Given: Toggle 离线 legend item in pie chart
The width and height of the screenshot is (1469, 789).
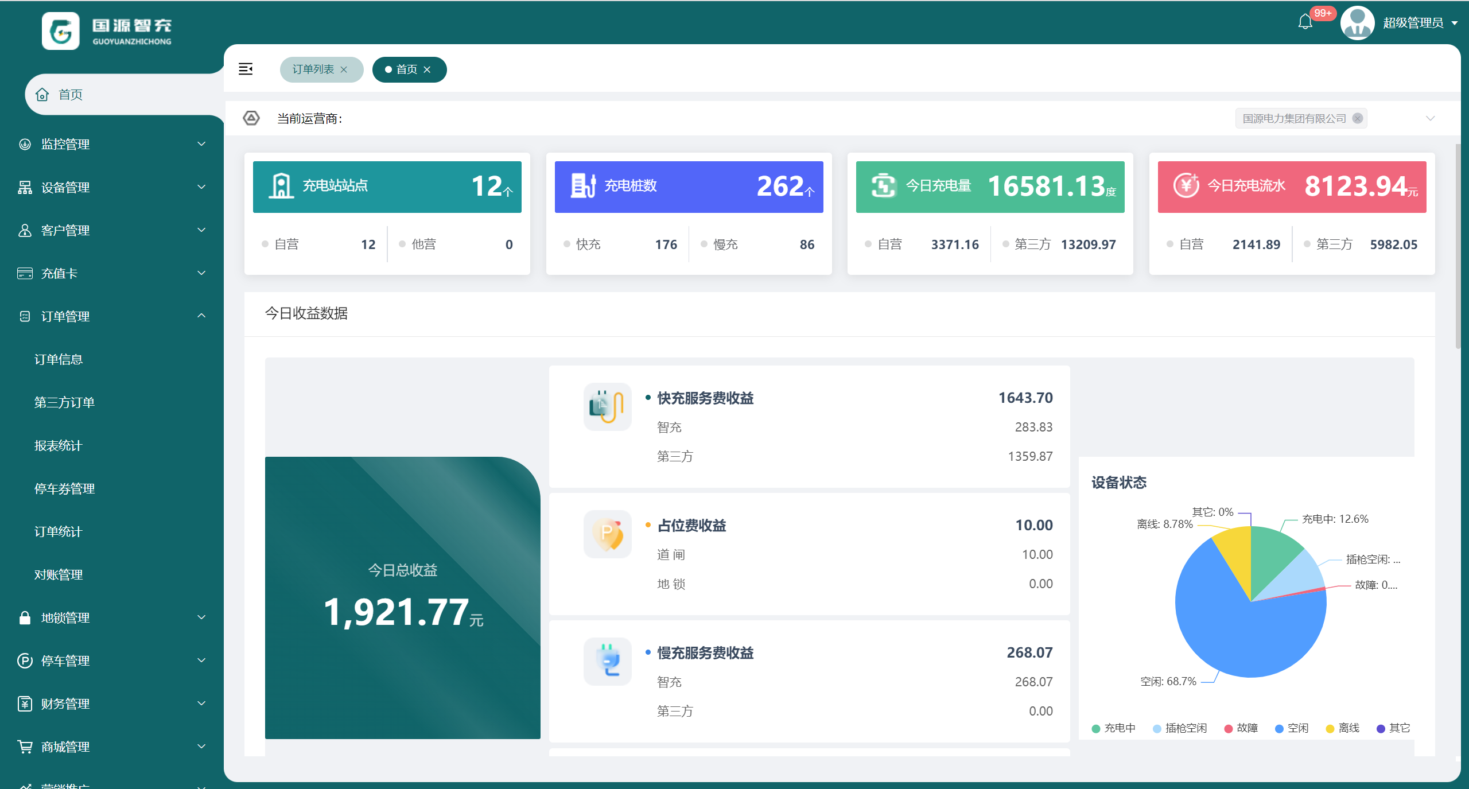Looking at the screenshot, I should [x=1343, y=728].
